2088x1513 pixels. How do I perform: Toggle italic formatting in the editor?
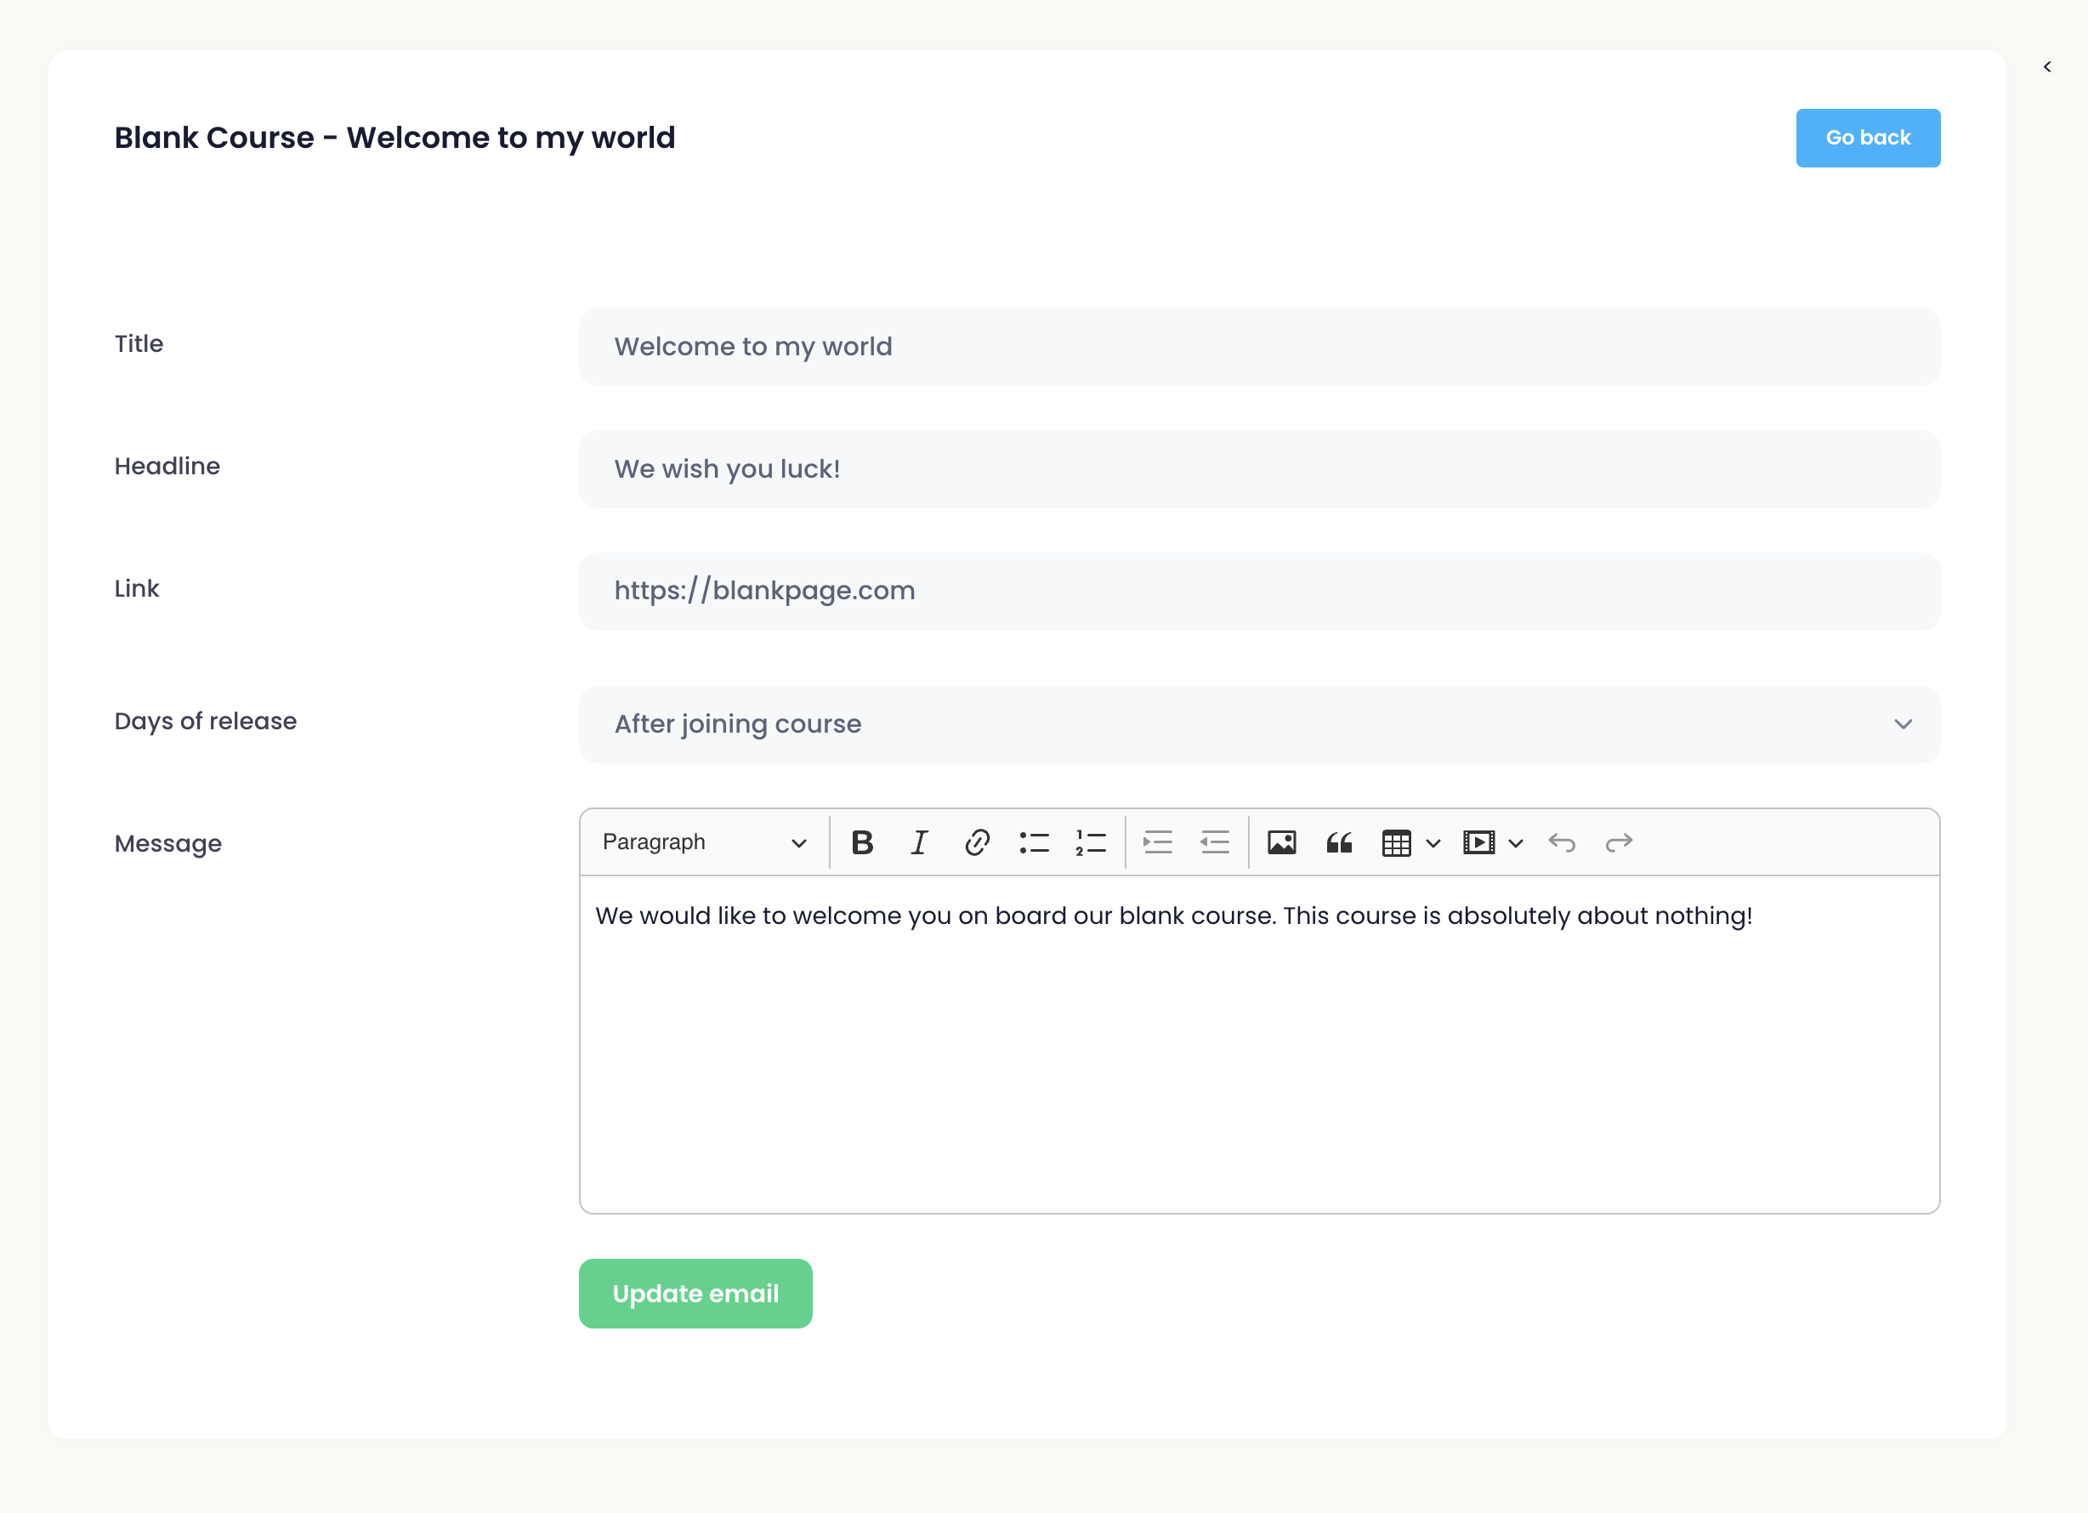tap(919, 842)
